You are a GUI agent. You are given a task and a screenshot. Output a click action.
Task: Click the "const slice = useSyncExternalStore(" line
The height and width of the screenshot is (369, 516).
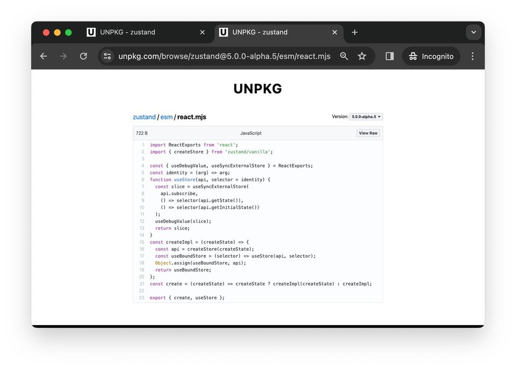click(x=202, y=187)
